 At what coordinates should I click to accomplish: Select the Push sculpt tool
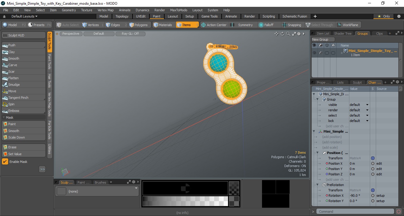24,45
